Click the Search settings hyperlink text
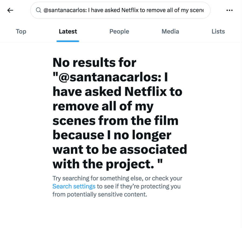 click(74, 186)
